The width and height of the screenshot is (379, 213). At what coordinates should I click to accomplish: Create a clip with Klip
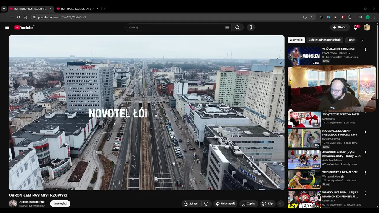click(267, 204)
